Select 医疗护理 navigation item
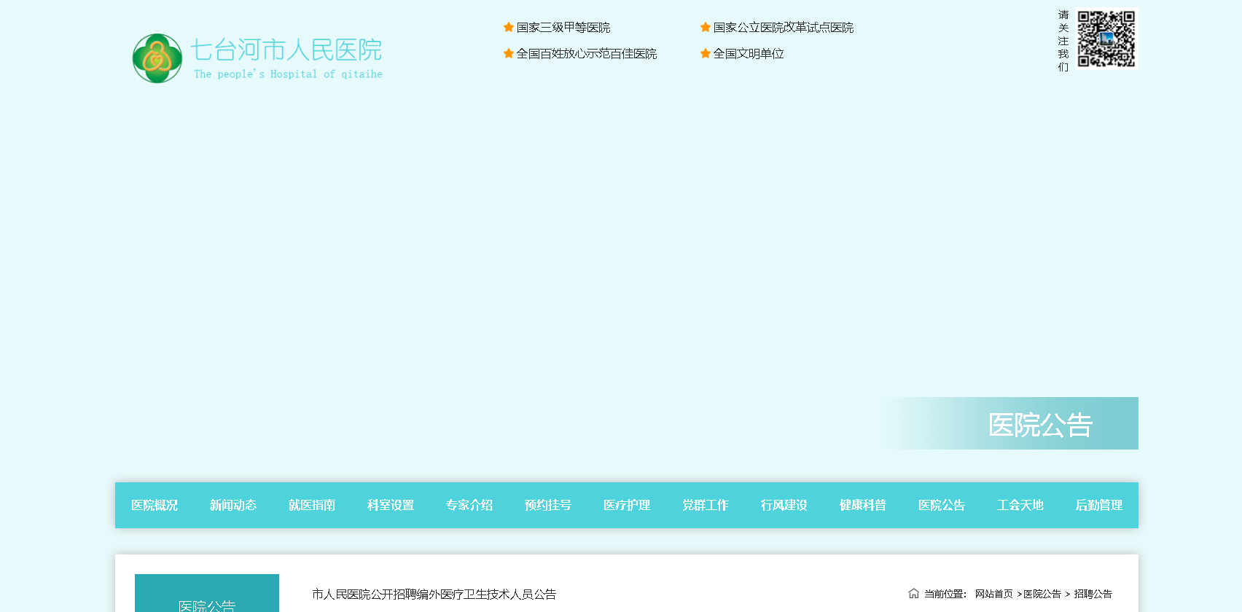The height and width of the screenshot is (612, 1242). pyautogui.click(x=627, y=505)
